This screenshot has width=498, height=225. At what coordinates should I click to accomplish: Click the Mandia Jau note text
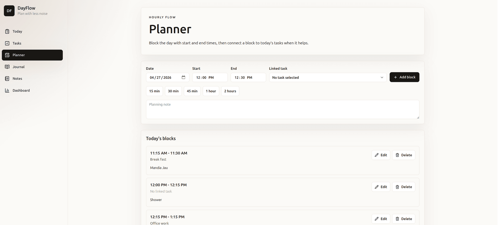[x=159, y=168]
